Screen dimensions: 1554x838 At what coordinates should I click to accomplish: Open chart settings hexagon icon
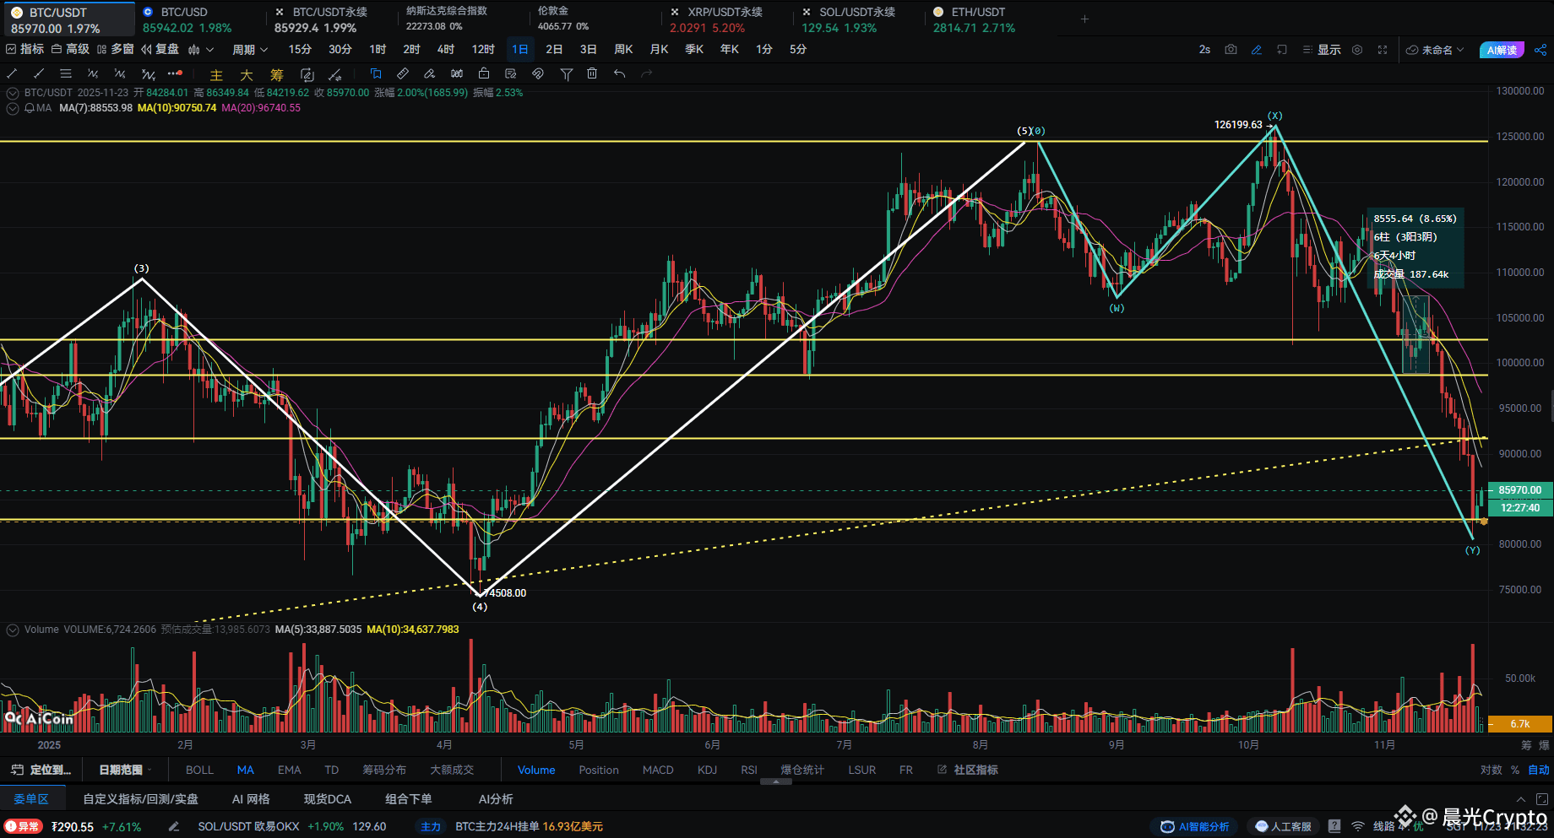(x=1357, y=50)
